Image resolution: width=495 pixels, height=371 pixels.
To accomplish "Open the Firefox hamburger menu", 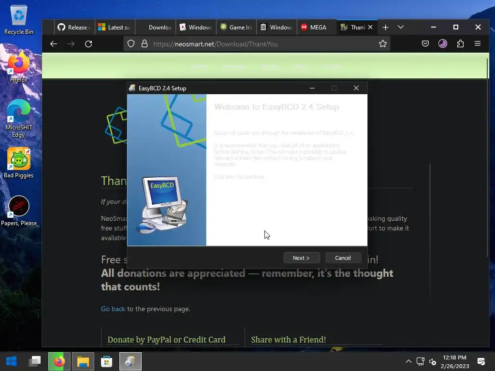I will [478, 44].
